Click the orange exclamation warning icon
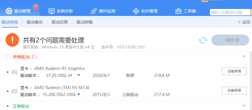This screenshot has width=252, height=110. 12,40
